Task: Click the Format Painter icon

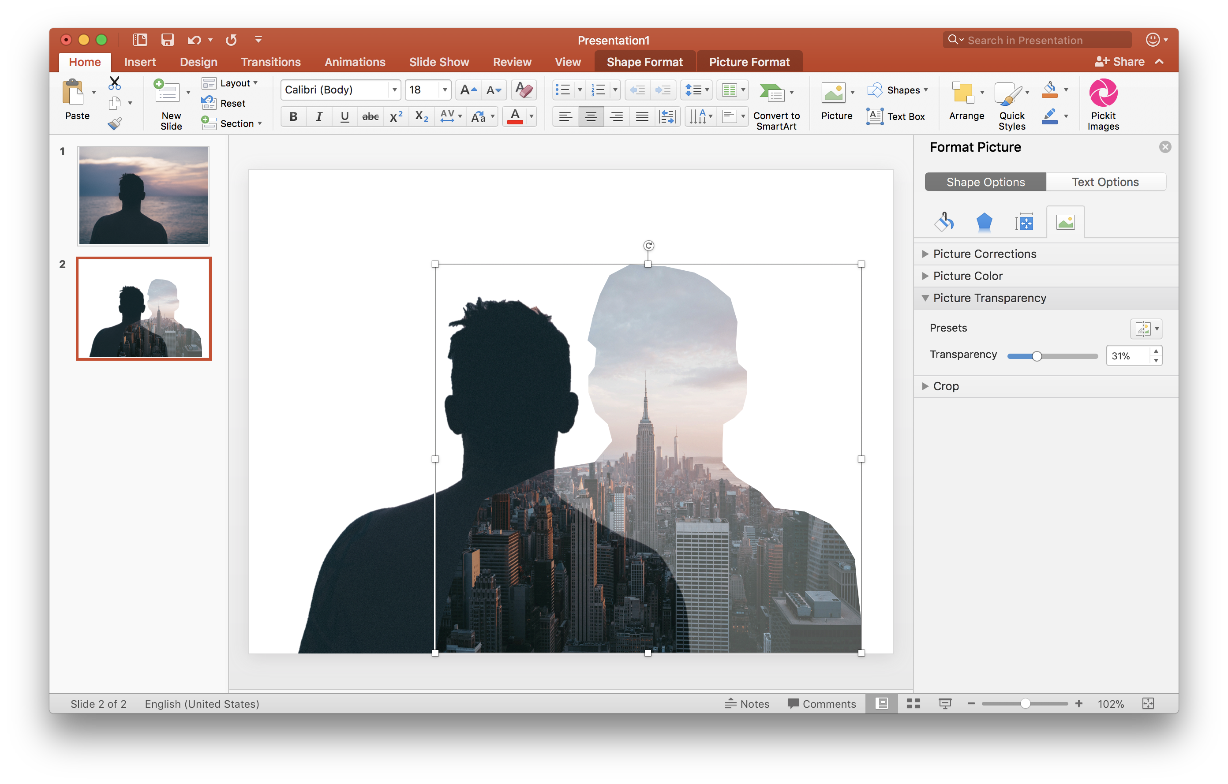Action: click(114, 123)
